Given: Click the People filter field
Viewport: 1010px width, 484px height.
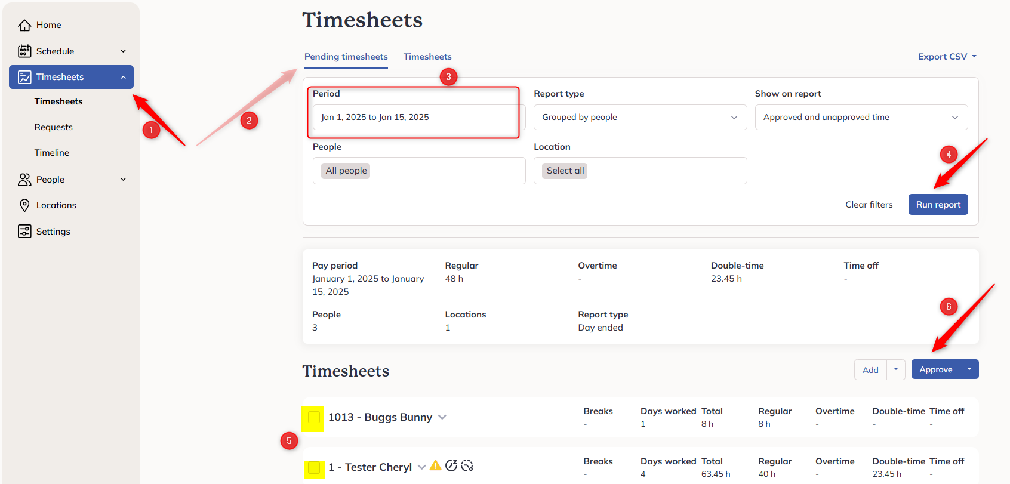Looking at the screenshot, I should (x=419, y=171).
